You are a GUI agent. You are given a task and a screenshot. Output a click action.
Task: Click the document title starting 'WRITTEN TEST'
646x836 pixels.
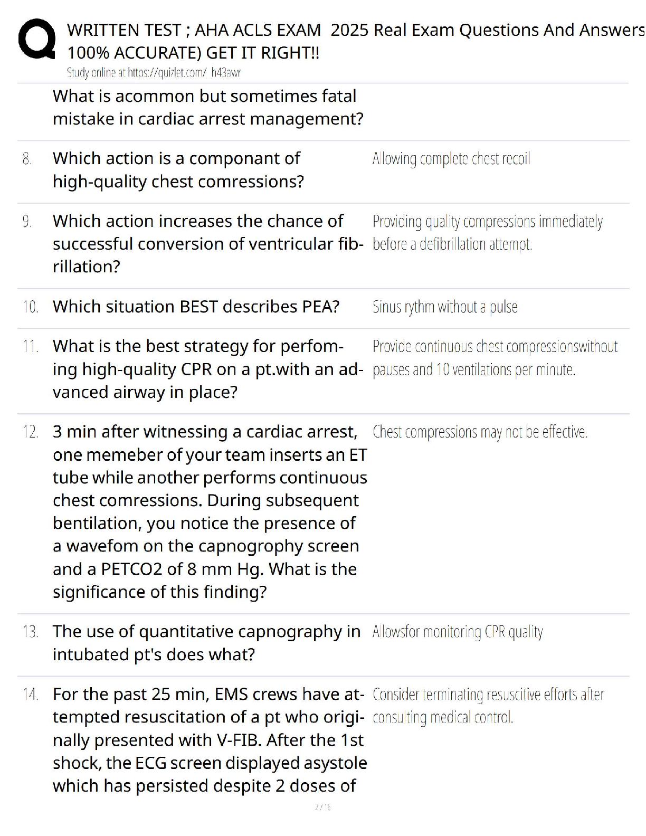pos(355,30)
